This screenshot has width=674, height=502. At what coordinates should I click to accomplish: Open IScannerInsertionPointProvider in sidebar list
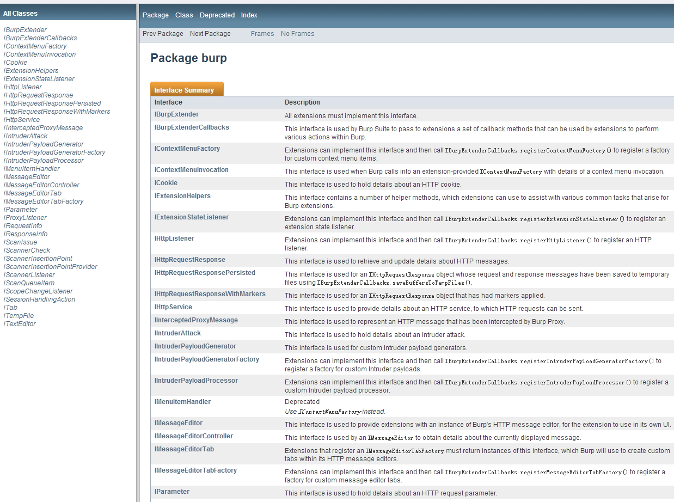(51, 267)
